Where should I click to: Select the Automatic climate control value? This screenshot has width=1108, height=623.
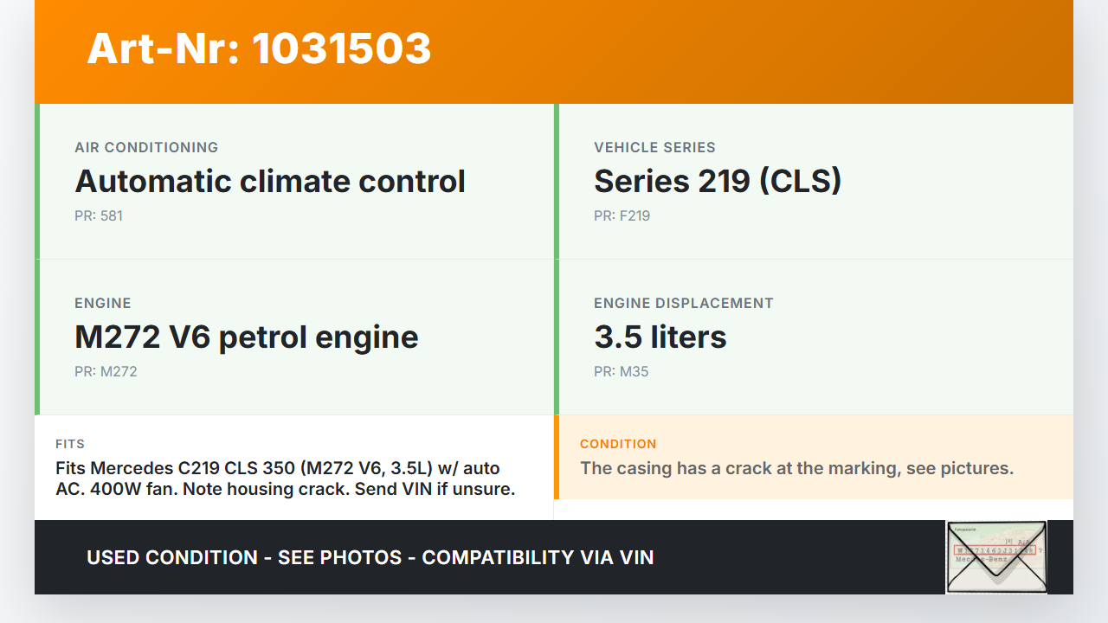click(x=270, y=182)
